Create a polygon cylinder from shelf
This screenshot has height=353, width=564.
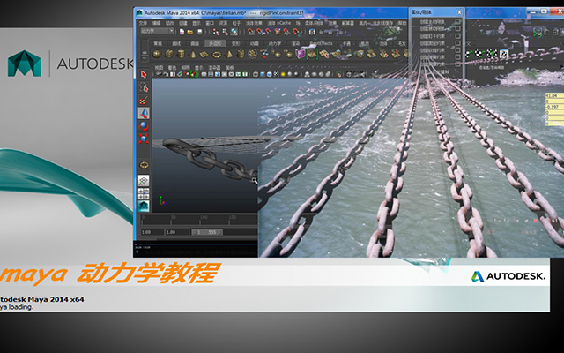coord(181,54)
